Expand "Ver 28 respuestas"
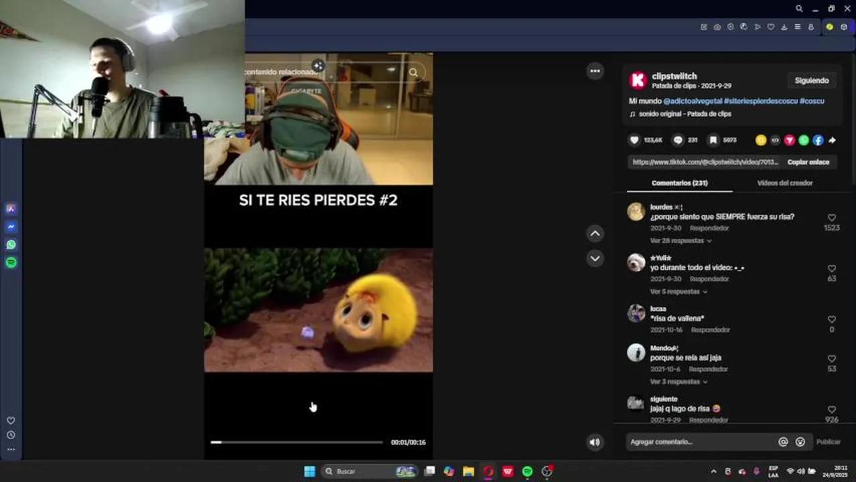The height and width of the screenshot is (482, 856). click(x=681, y=240)
